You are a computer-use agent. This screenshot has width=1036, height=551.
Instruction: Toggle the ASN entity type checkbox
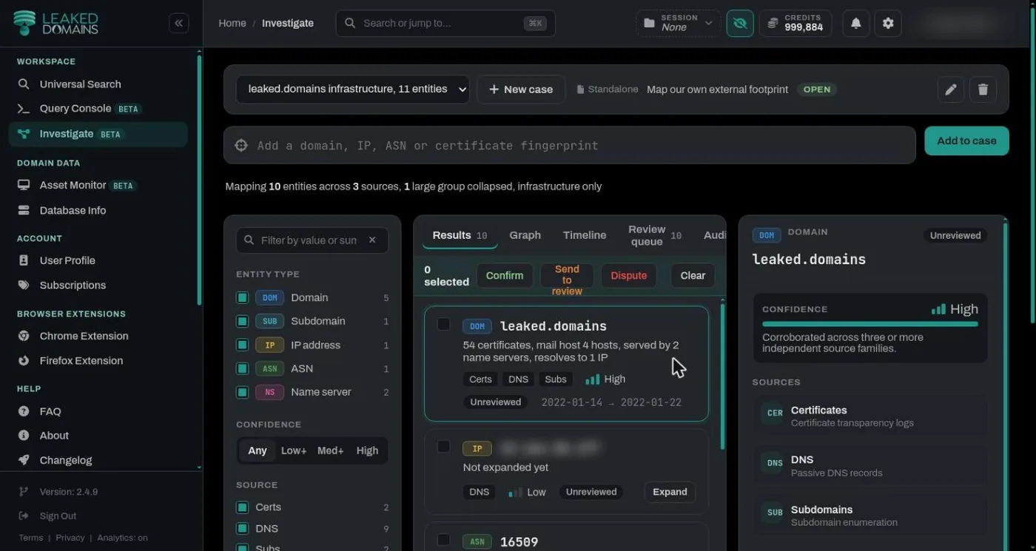click(x=242, y=368)
